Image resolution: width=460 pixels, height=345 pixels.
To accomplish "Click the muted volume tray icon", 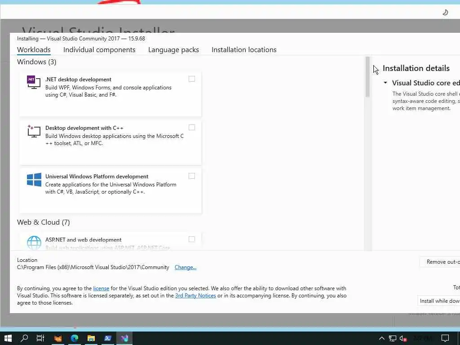I will [x=403, y=339].
